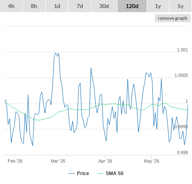Click the Mar '26 axis tick label
This screenshot has width=192, height=184.
tap(58, 161)
